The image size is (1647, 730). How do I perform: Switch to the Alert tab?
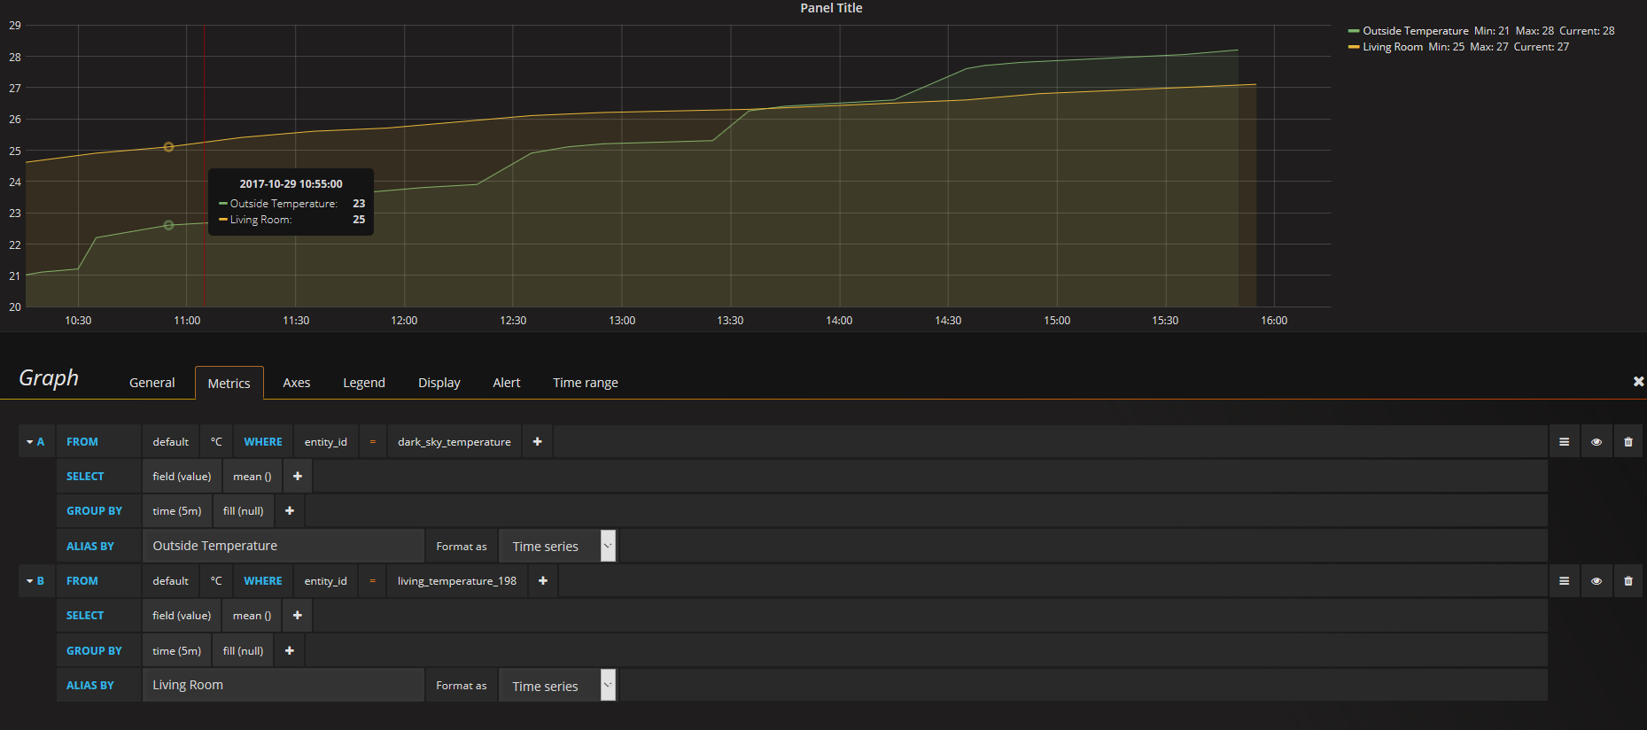tap(507, 383)
